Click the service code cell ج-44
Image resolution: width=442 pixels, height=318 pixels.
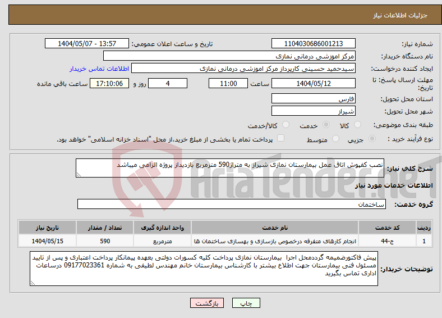388,241
